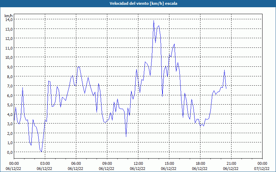276x172 pixels.
Task: Click the '14,0' y-axis label
Action: point(10,20)
